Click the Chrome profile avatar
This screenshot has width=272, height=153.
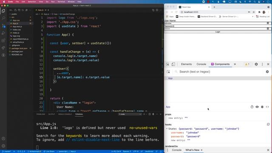click(264, 12)
